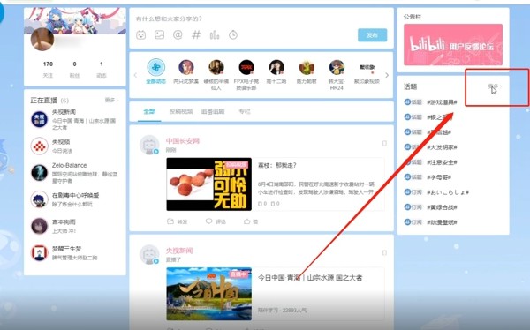The image size is (530, 330).
Task: Open topic #大发明家#
Action: coord(442,147)
